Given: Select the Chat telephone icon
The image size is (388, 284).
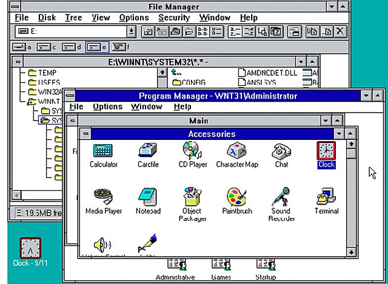Looking at the screenshot, I should tap(281, 151).
